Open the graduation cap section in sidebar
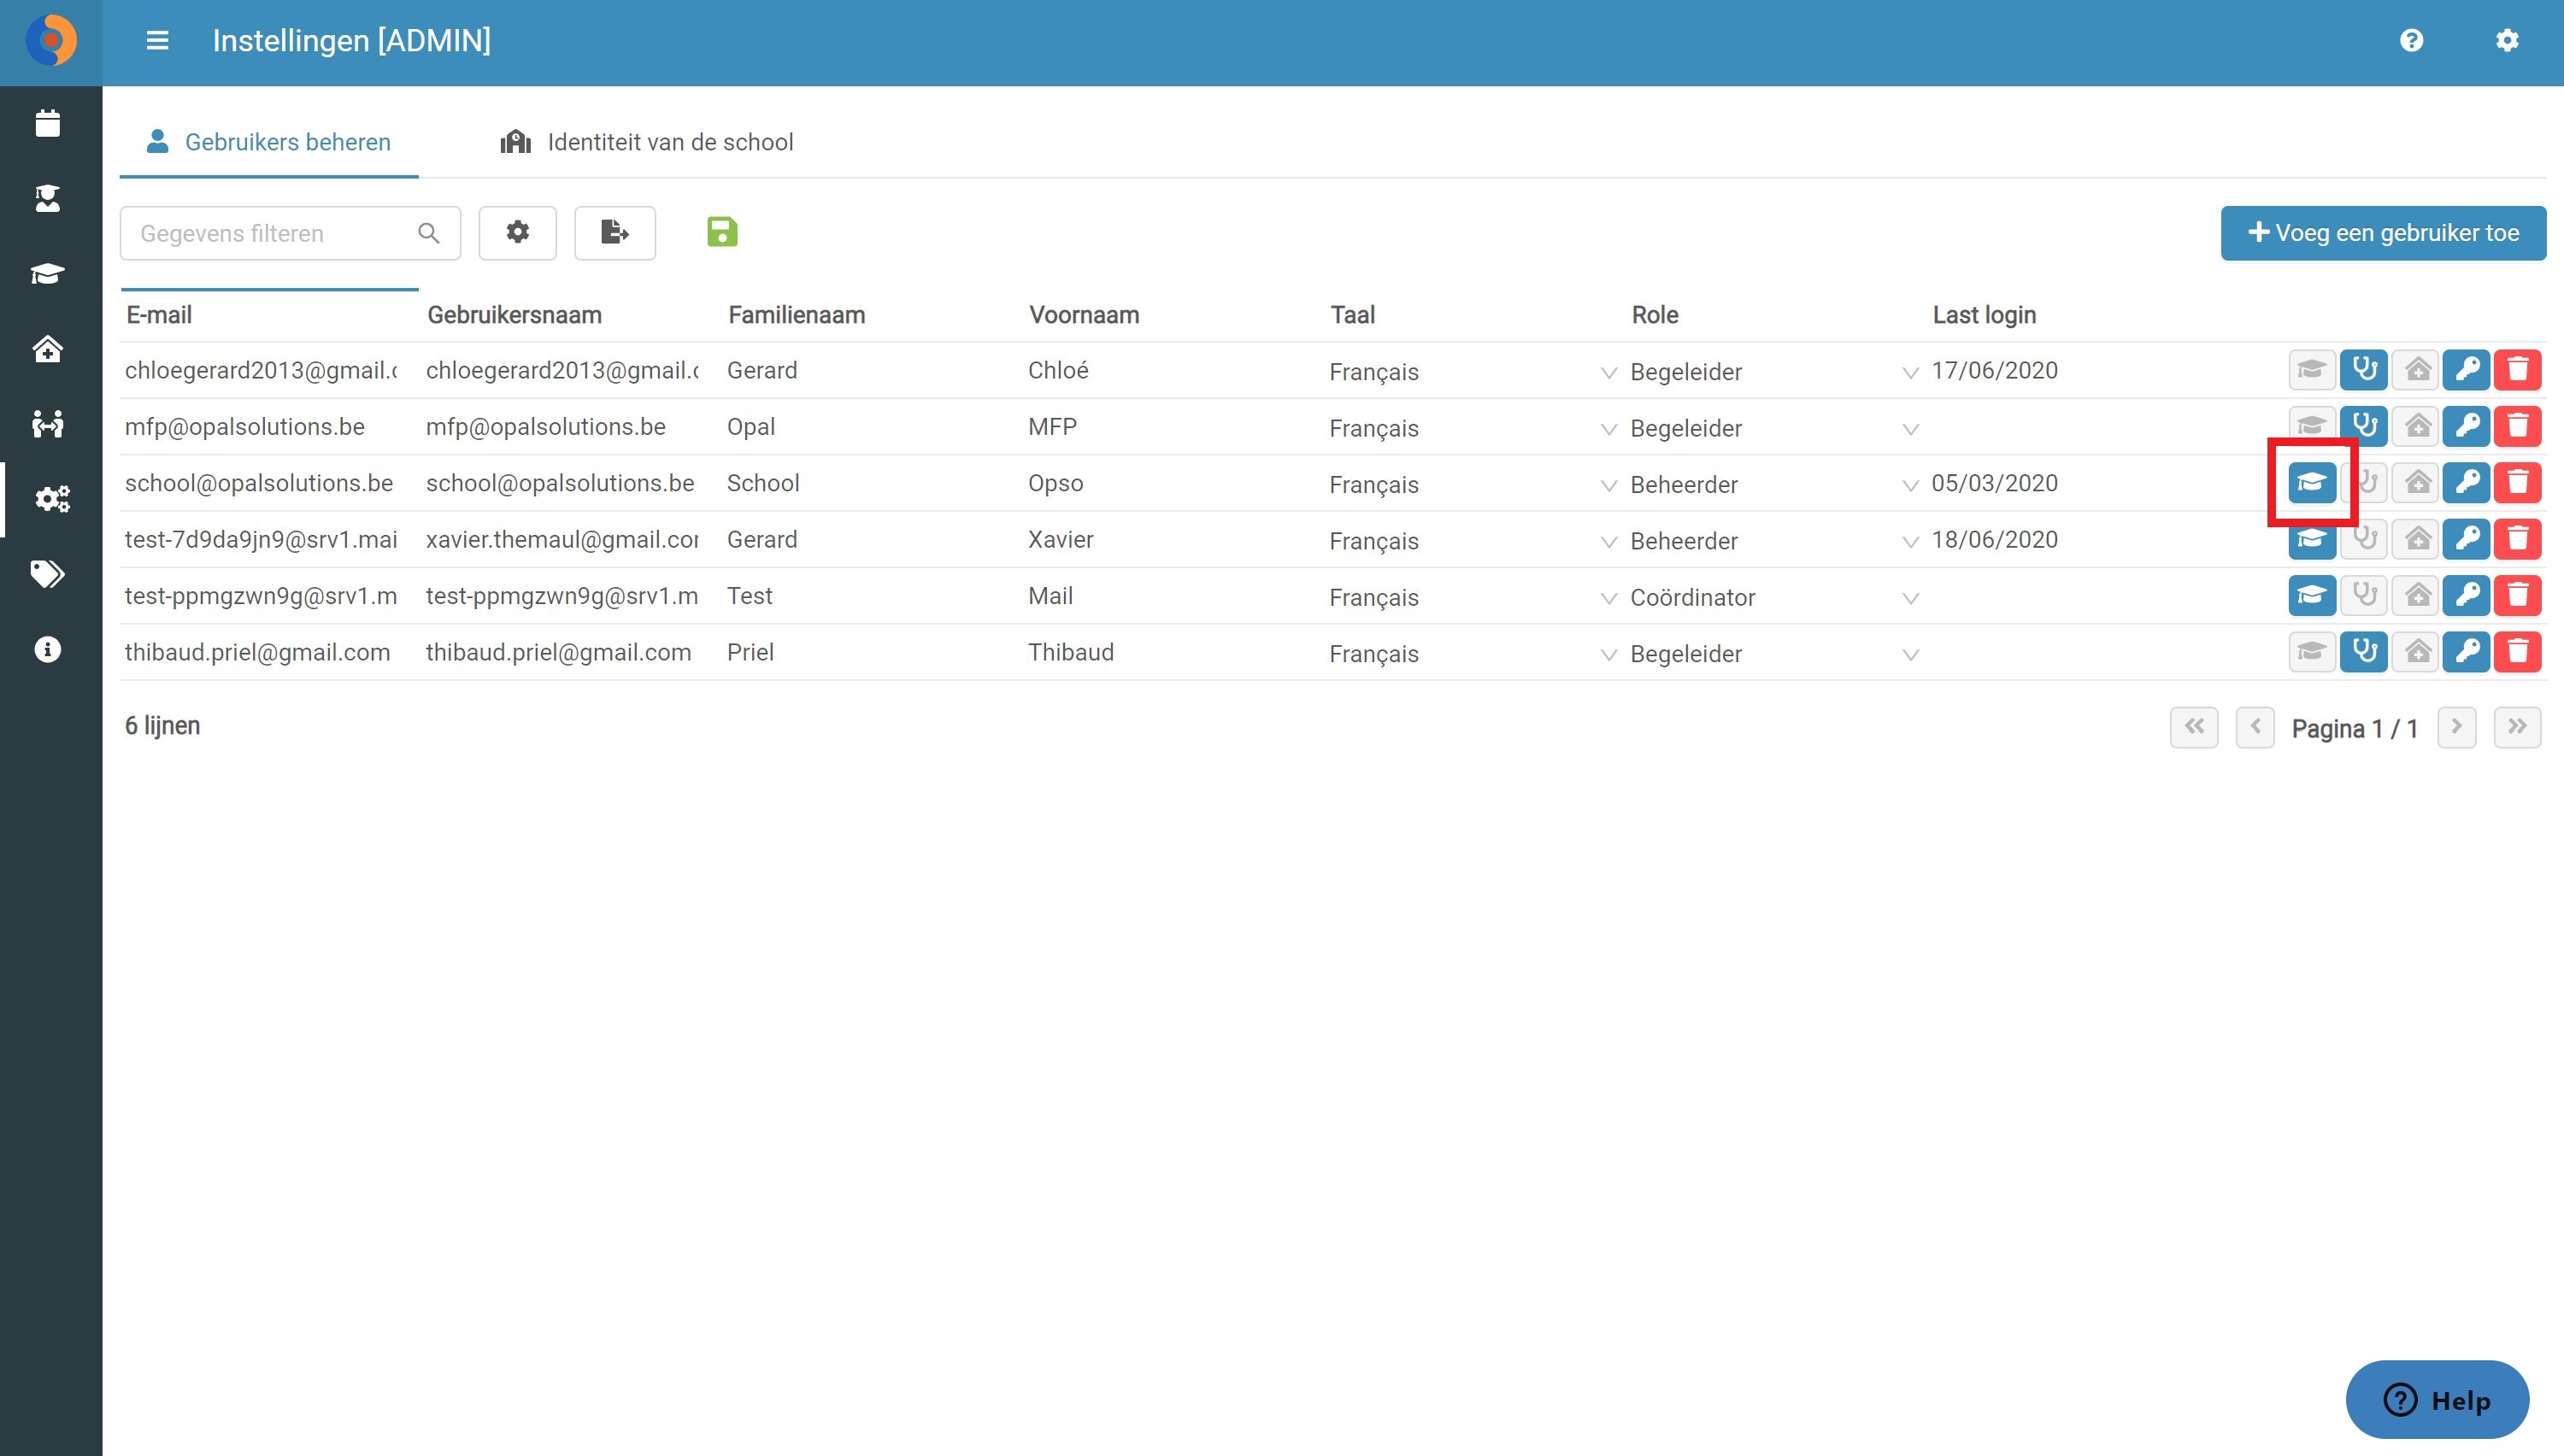This screenshot has width=2564, height=1456. 48,273
